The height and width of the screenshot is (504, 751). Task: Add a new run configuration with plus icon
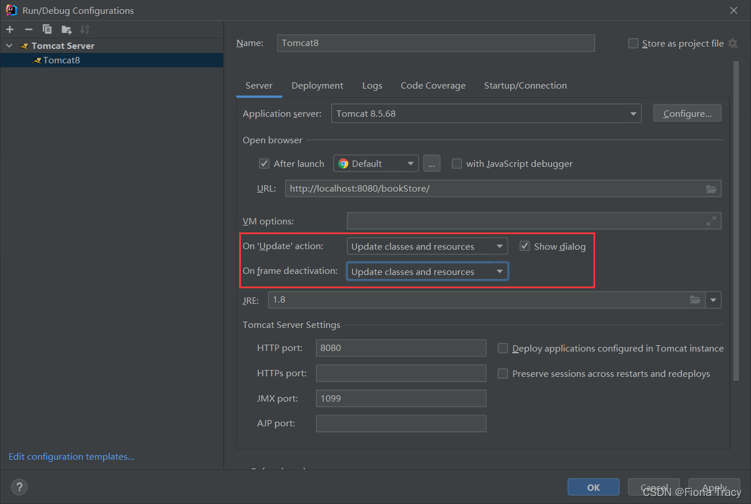(x=10, y=29)
